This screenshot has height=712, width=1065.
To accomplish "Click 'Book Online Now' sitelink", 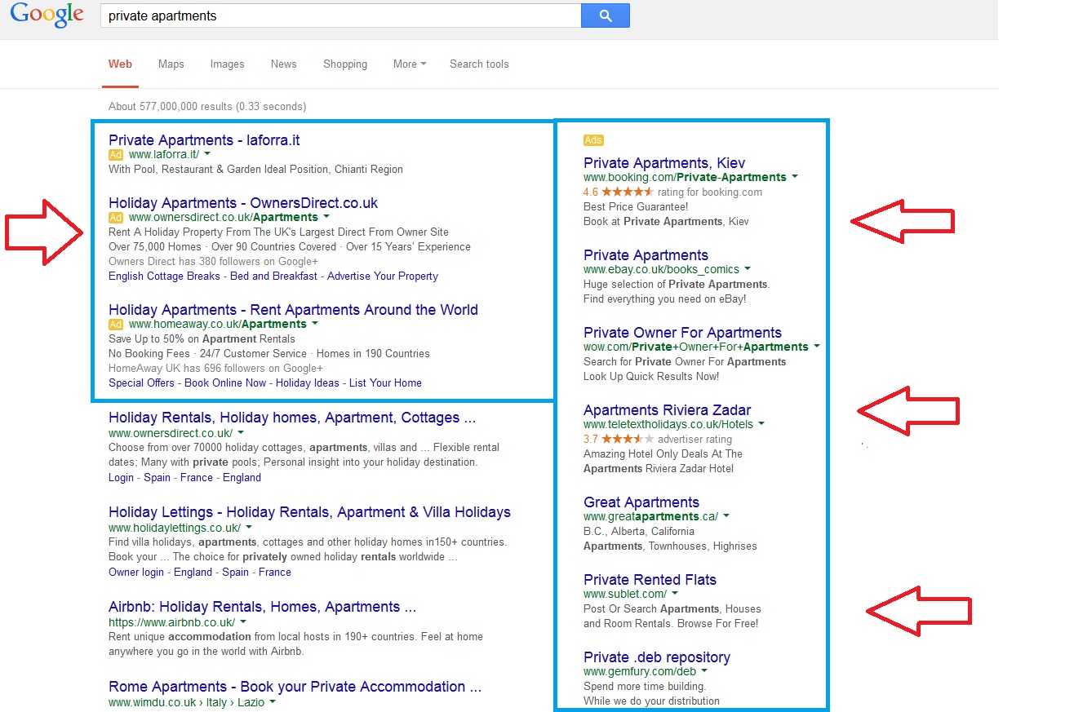I will [x=225, y=383].
